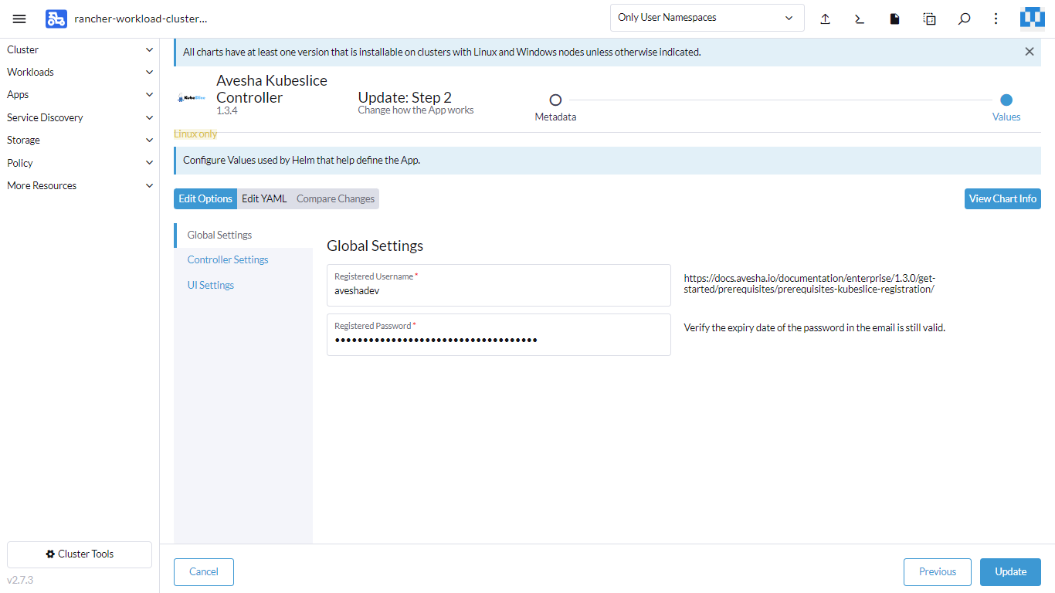Open the Only User Namespaces dropdown
The image size is (1055, 593).
(707, 18)
